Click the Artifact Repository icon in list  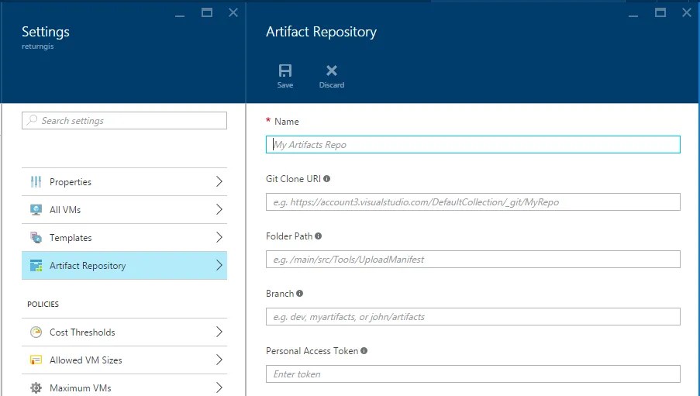(x=36, y=265)
